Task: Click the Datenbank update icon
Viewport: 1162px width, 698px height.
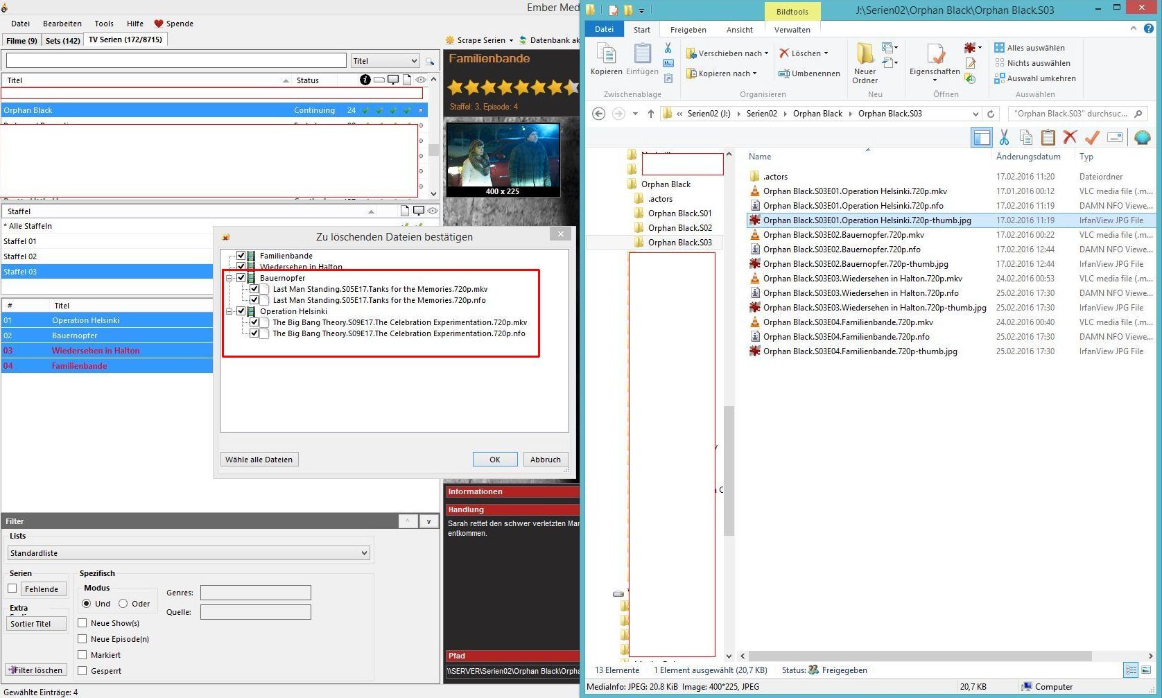Action: (523, 40)
